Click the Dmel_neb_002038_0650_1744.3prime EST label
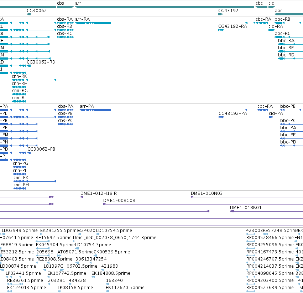Image resolution: width=303 pixels, height=293 pixels. click(x=115, y=238)
